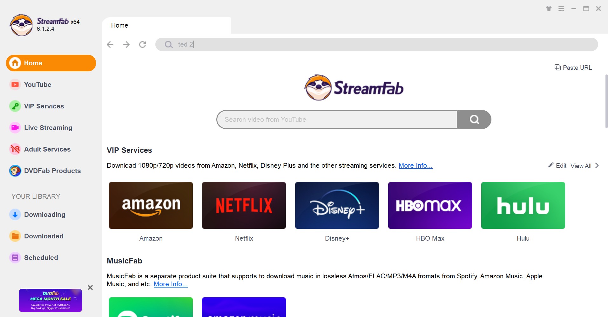Screen dimensions: 608x317
Task: Click the DVDFab Products mascot icon
Action: click(15, 171)
